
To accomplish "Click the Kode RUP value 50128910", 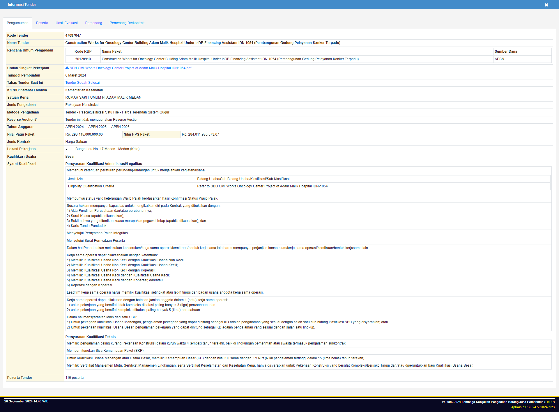I will click(83, 59).
